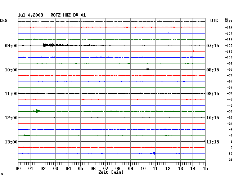This screenshot has height=178, width=234.
Task: Click minute 09 on the time axis
Action: tap(130, 169)
